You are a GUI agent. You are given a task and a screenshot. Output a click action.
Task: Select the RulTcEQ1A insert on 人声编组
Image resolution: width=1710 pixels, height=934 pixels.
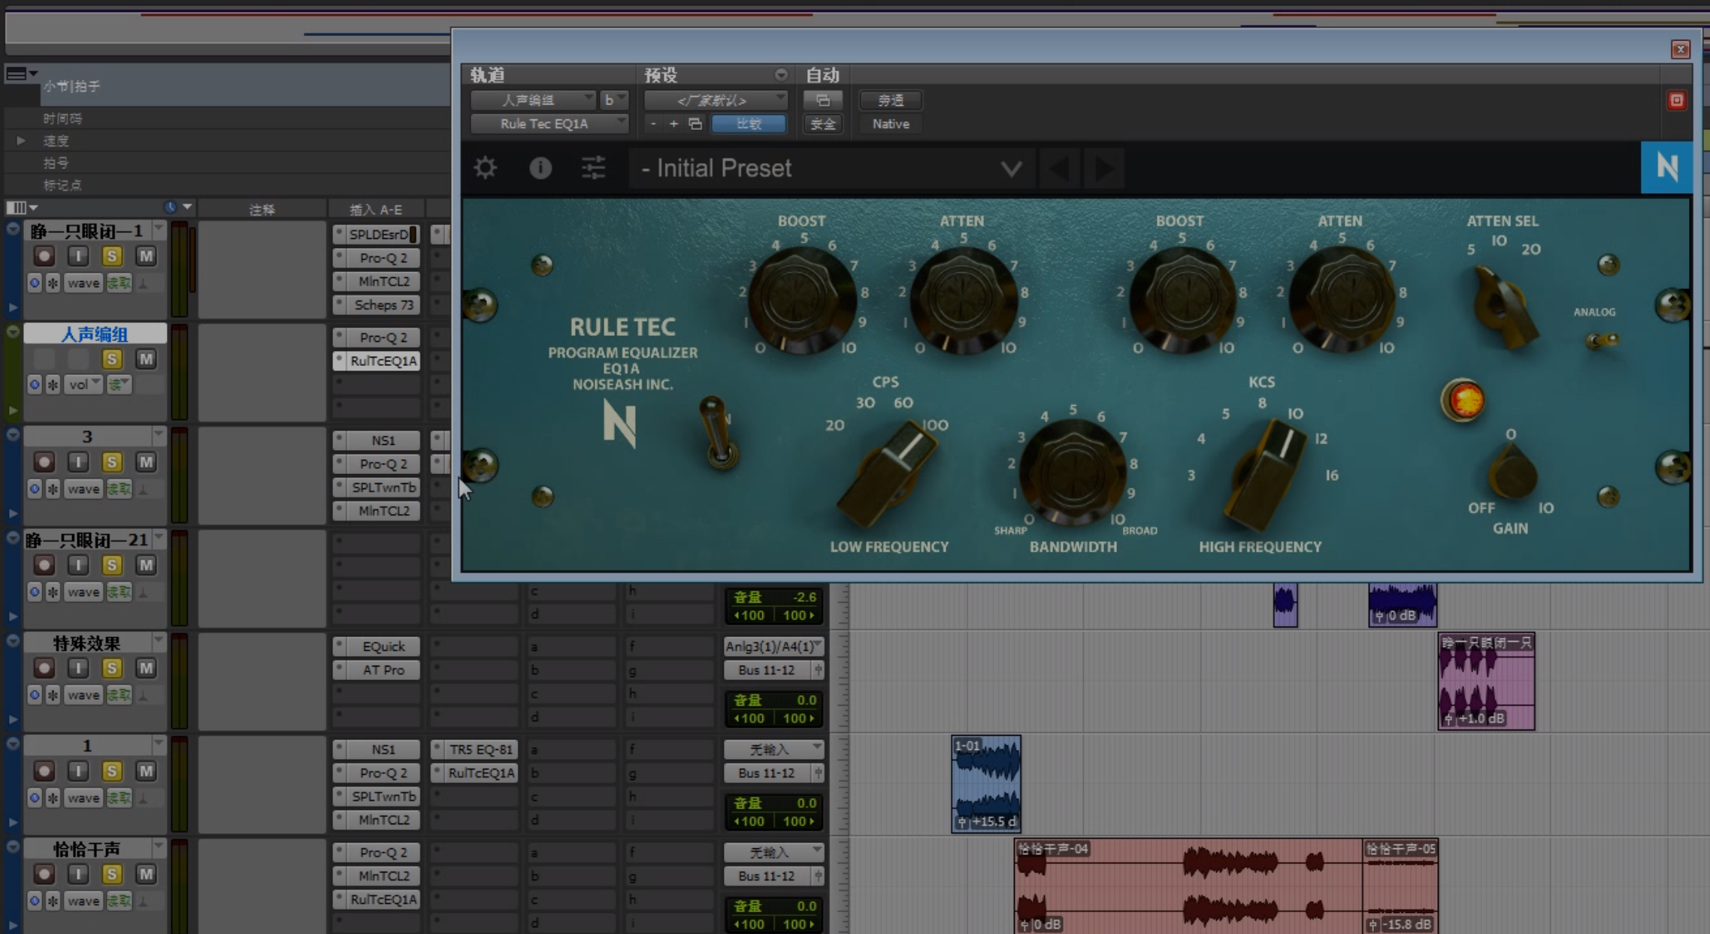(383, 361)
